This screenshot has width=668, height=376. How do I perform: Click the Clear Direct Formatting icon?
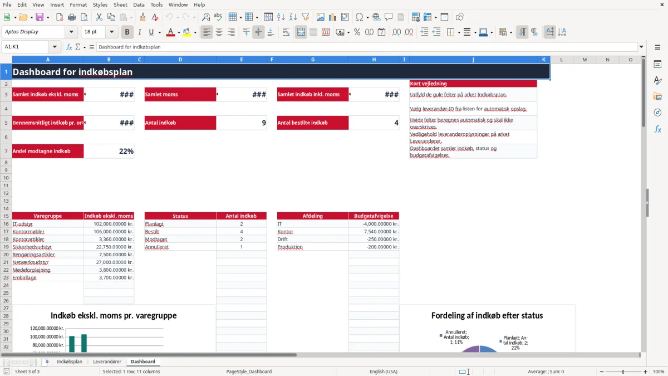click(x=155, y=17)
